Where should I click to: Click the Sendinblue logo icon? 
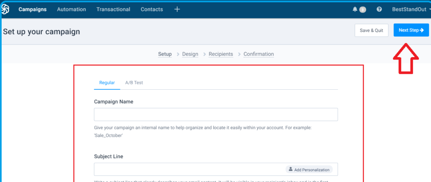5,9
